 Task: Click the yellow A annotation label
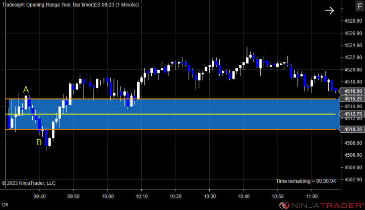[x=26, y=89]
